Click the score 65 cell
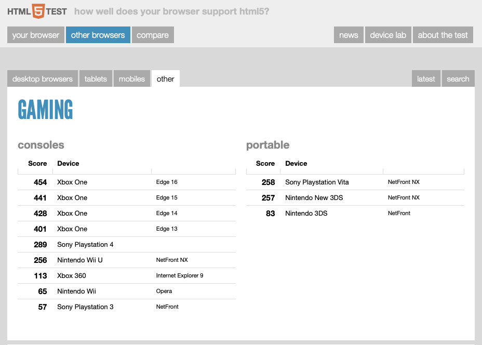 coord(43,291)
